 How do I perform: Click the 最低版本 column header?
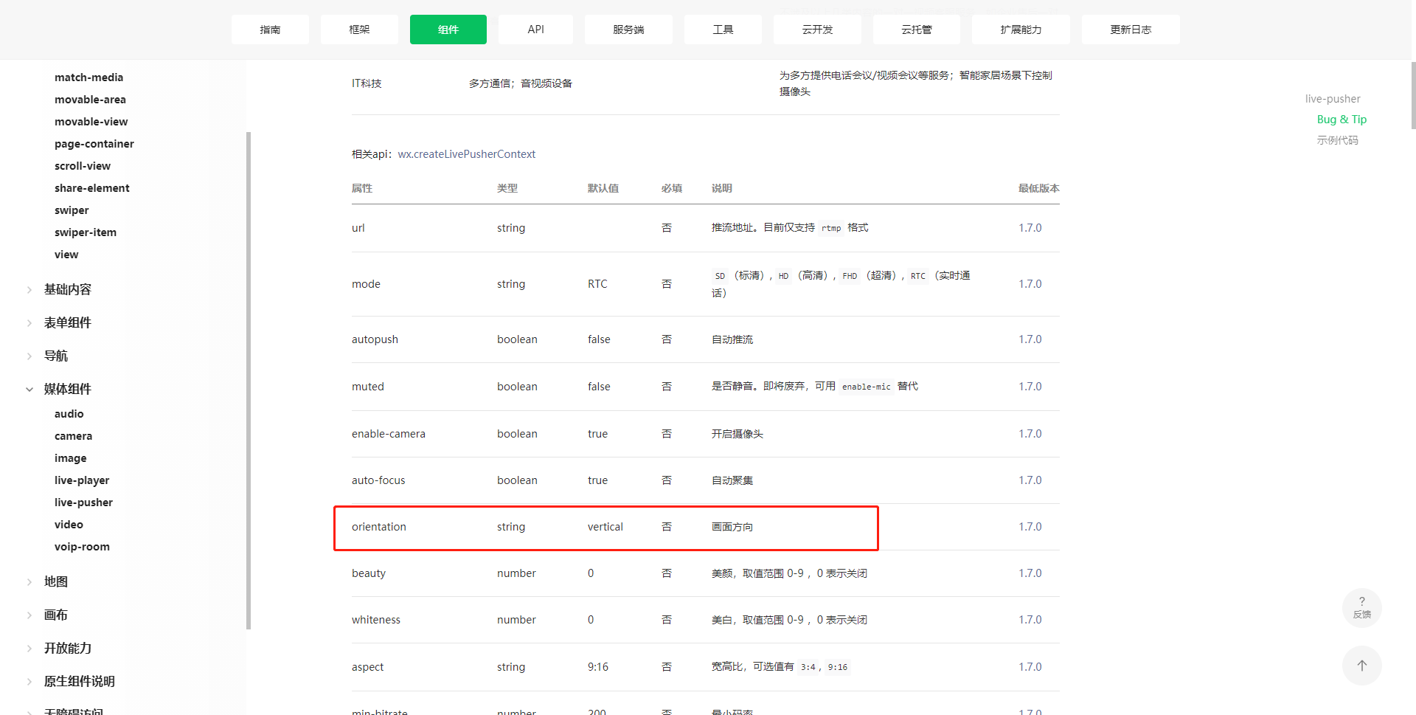point(1038,188)
